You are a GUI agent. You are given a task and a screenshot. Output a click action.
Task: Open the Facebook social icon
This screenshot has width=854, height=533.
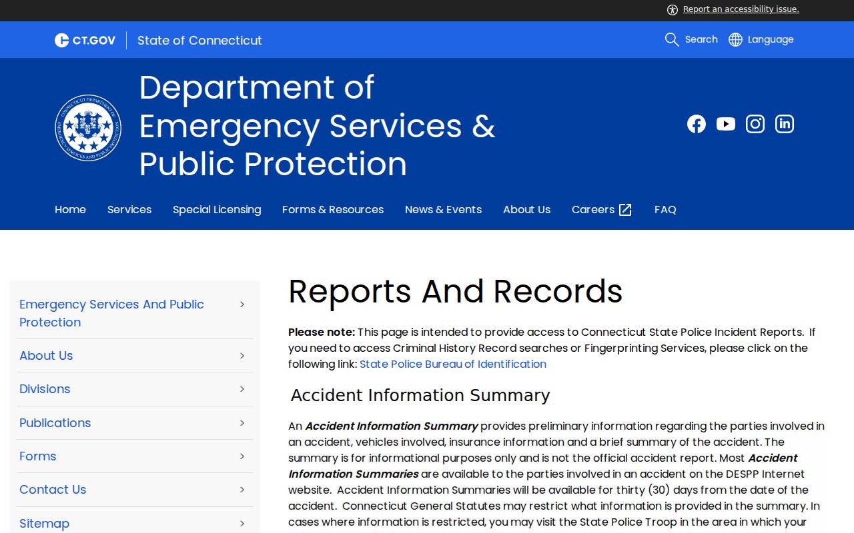click(697, 124)
